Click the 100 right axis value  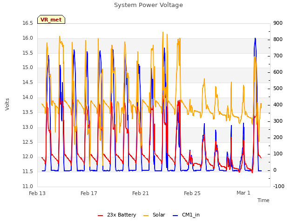tap(278, 154)
